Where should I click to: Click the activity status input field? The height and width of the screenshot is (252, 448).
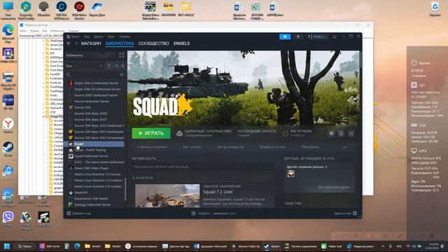(202, 167)
